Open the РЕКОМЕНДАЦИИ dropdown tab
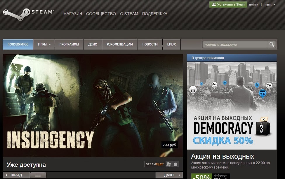This screenshot has width=285, height=179. [x=119, y=44]
